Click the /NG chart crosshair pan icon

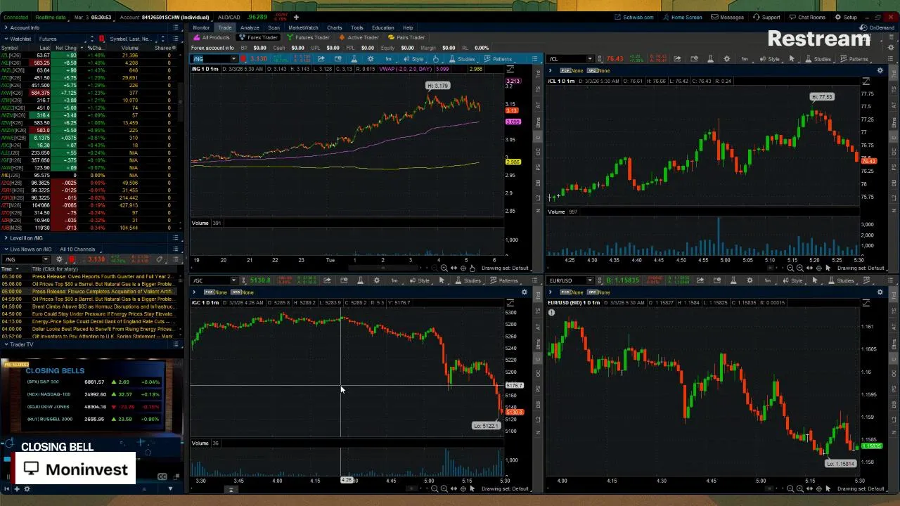(x=463, y=268)
